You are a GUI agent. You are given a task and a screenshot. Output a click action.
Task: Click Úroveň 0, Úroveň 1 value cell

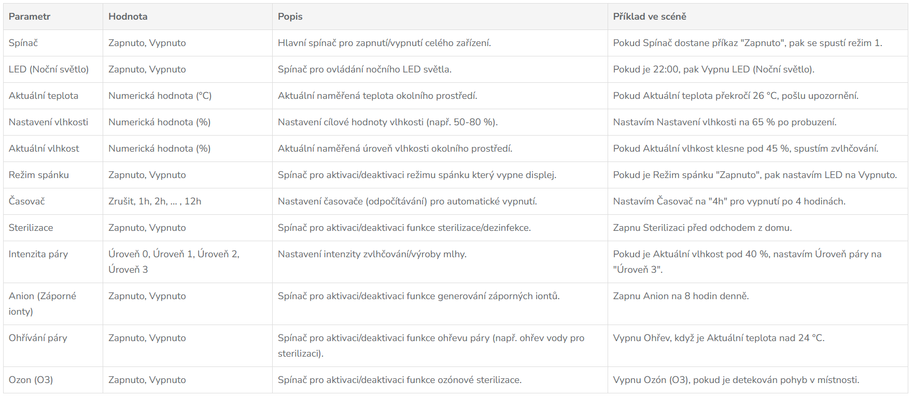(174, 261)
